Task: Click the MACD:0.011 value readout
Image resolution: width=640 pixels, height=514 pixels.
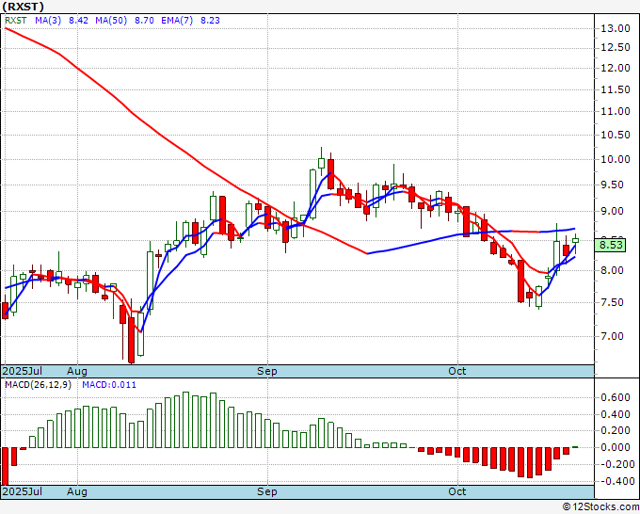Action: point(109,385)
